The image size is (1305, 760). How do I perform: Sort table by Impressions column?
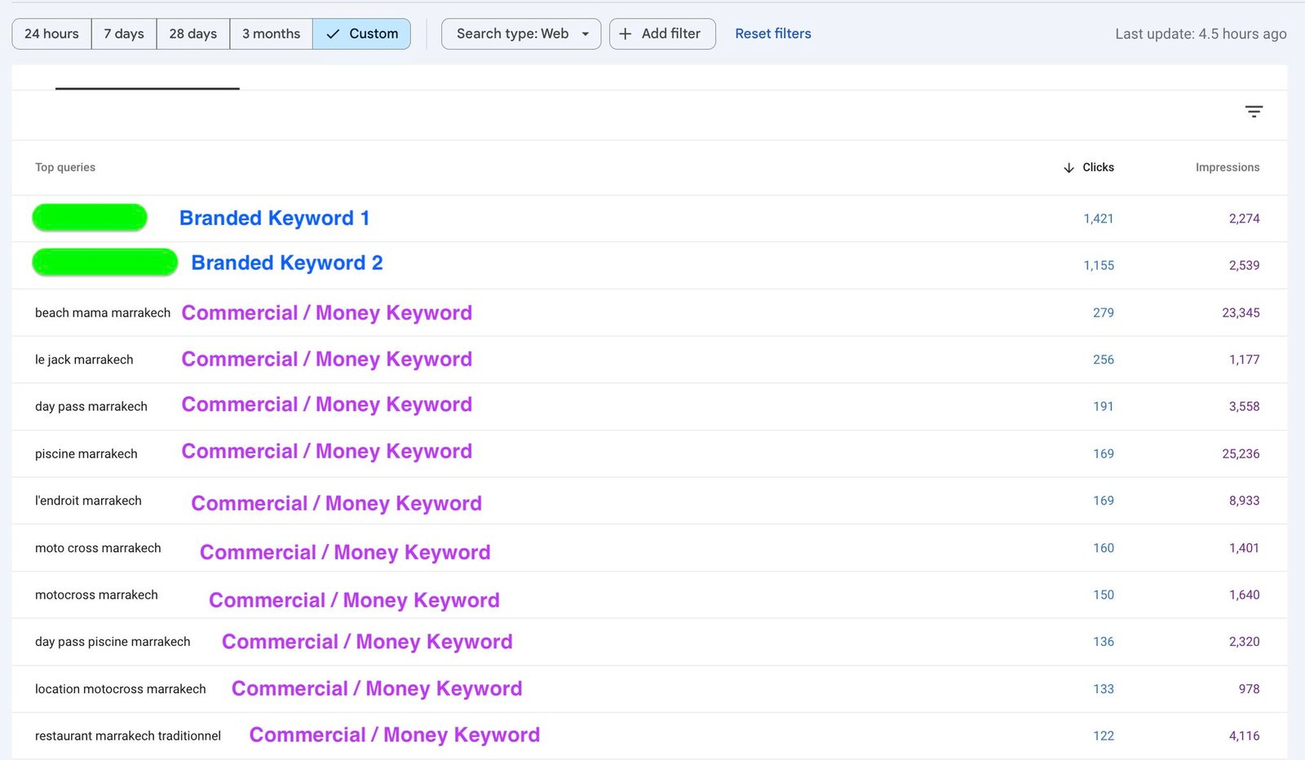click(x=1227, y=167)
